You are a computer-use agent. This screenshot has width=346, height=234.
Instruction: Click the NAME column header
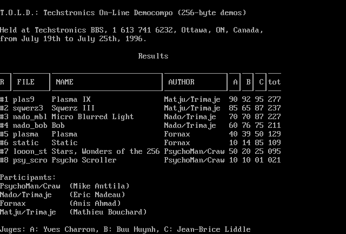[64, 82]
